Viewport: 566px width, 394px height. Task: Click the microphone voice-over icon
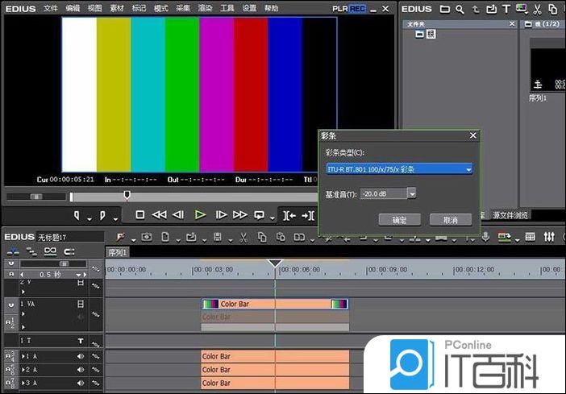[485, 237]
